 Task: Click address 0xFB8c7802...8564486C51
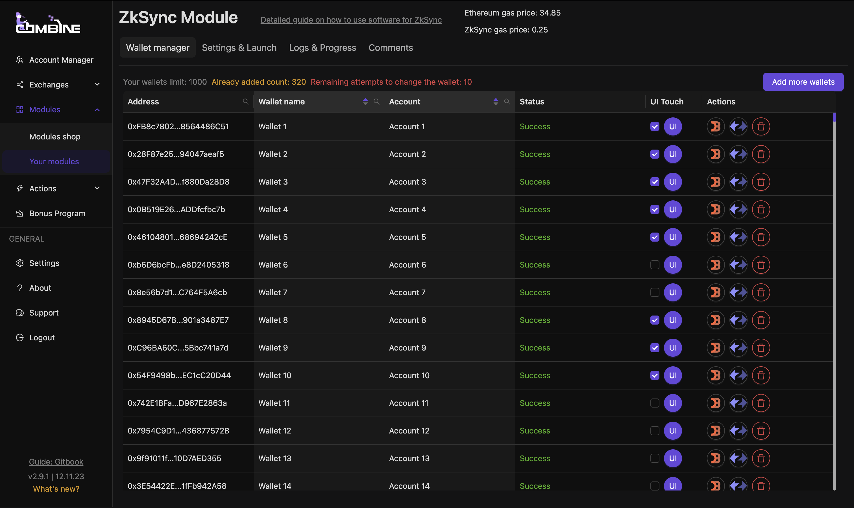tap(178, 126)
